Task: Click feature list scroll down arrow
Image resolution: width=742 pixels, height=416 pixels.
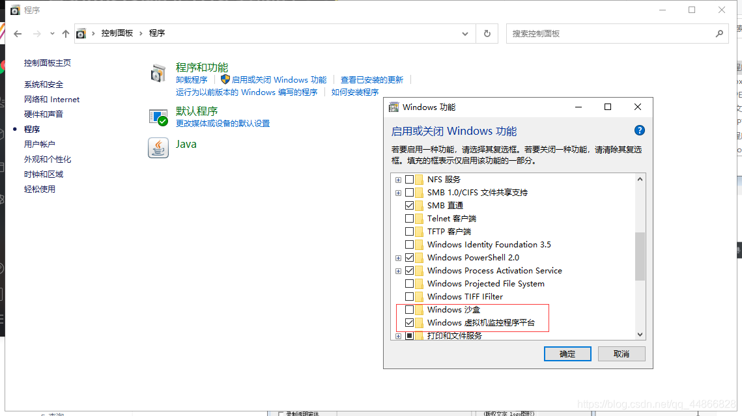Action: [640, 335]
